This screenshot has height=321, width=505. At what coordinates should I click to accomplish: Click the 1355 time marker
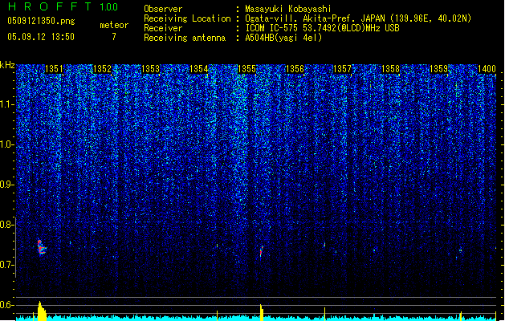point(246,69)
